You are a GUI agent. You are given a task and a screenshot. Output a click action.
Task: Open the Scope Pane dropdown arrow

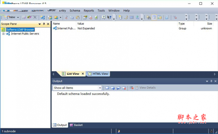tap(40, 24)
